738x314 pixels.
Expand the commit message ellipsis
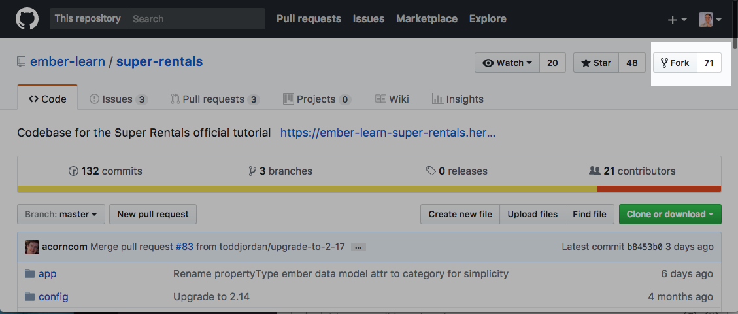click(358, 247)
